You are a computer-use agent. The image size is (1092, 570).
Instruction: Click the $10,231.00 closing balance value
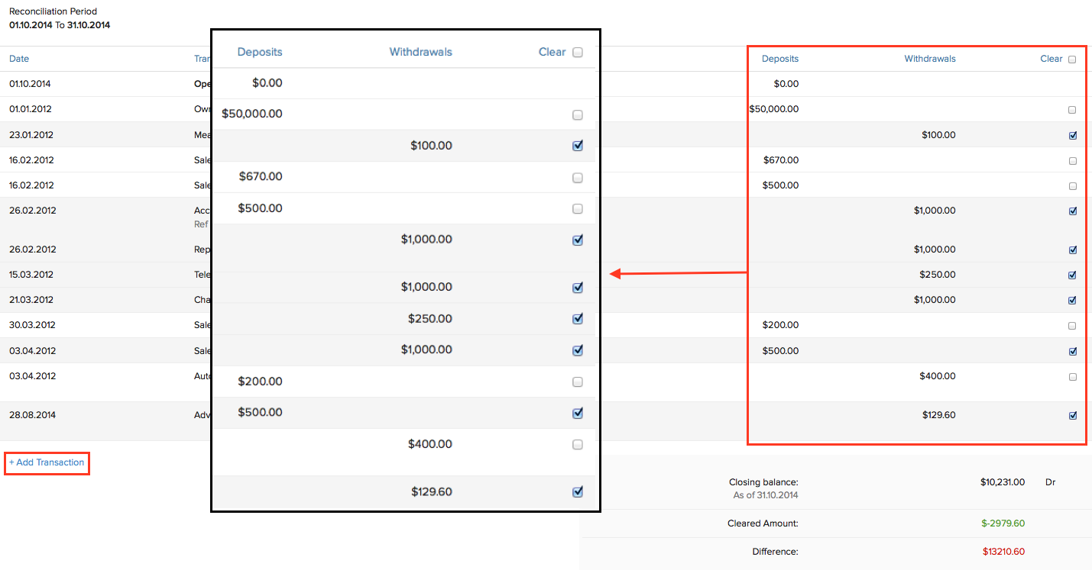pyautogui.click(x=1002, y=482)
